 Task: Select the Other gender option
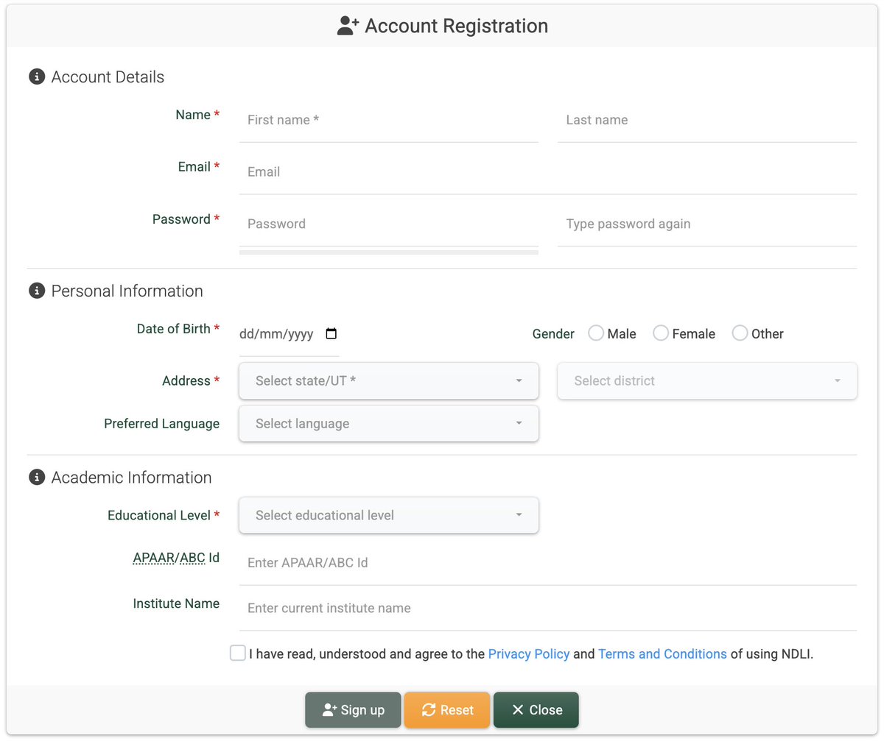pyautogui.click(x=740, y=333)
